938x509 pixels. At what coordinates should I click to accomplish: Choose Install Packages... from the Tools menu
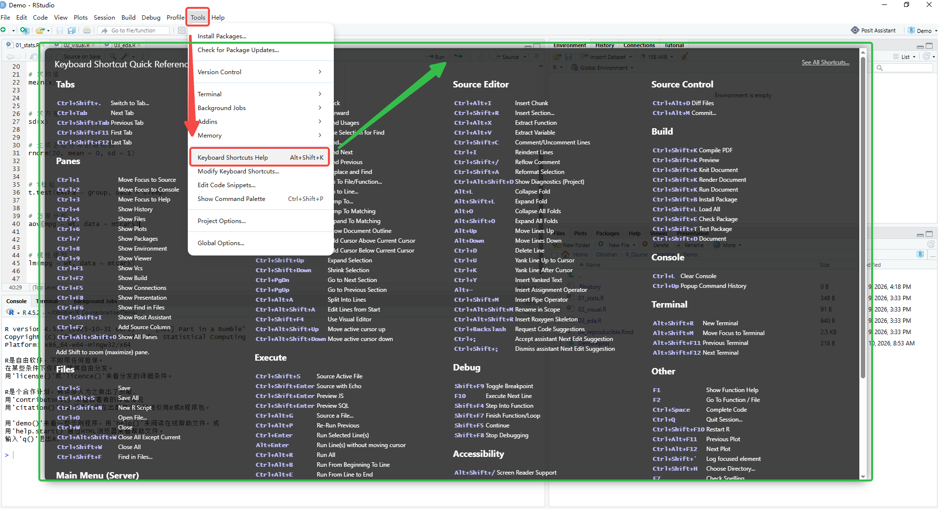coord(261,36)
